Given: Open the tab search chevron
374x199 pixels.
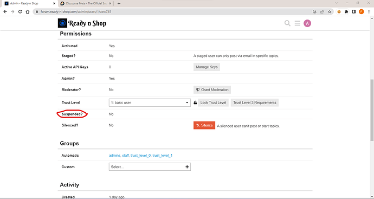Looking at the screenshot, I should point(336,3).
